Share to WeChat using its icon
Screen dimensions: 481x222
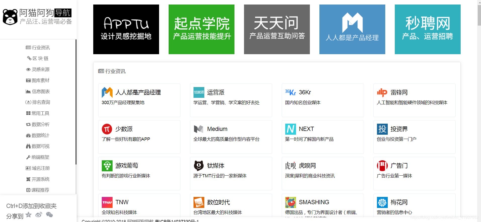click(50, 215)
